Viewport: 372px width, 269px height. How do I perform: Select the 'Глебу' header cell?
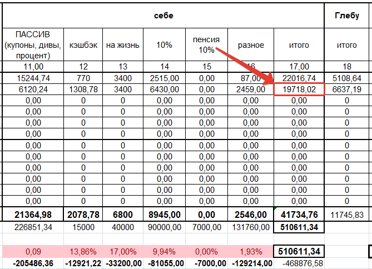(346, 16)
